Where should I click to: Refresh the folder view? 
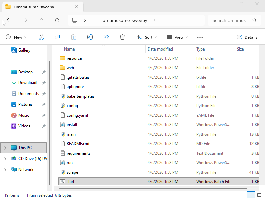point(57,20)
